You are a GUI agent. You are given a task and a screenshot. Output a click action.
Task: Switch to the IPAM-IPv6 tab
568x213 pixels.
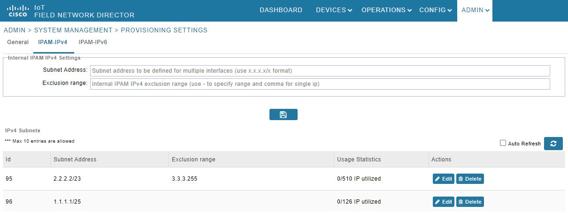93,42
